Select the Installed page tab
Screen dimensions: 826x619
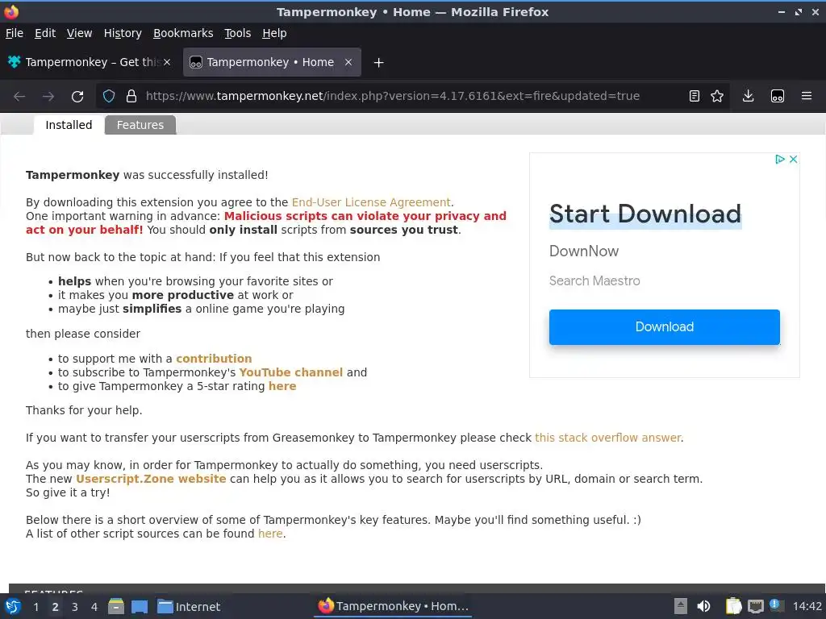[x=69, y=125]
